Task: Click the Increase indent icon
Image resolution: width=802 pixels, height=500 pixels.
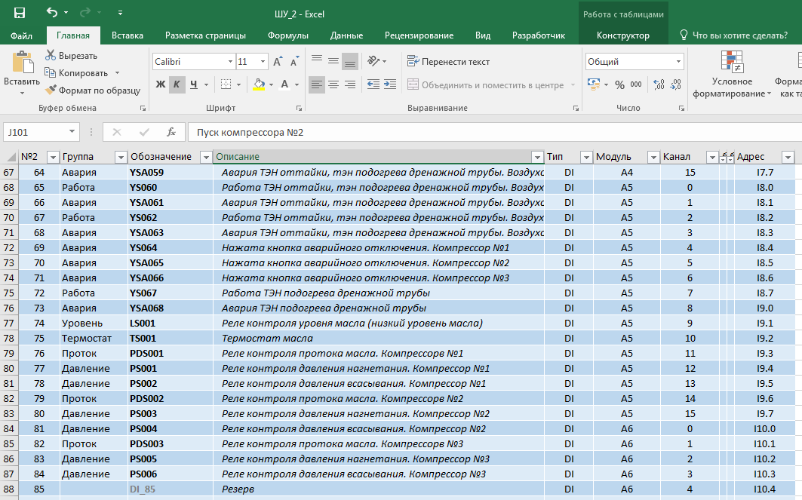Action: coord(390,84)
